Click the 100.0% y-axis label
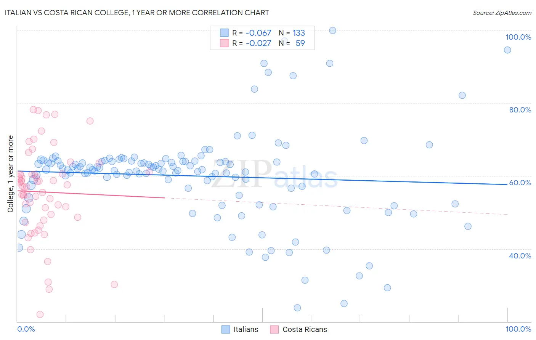536x340 pixels. click(x=518, y=37)
